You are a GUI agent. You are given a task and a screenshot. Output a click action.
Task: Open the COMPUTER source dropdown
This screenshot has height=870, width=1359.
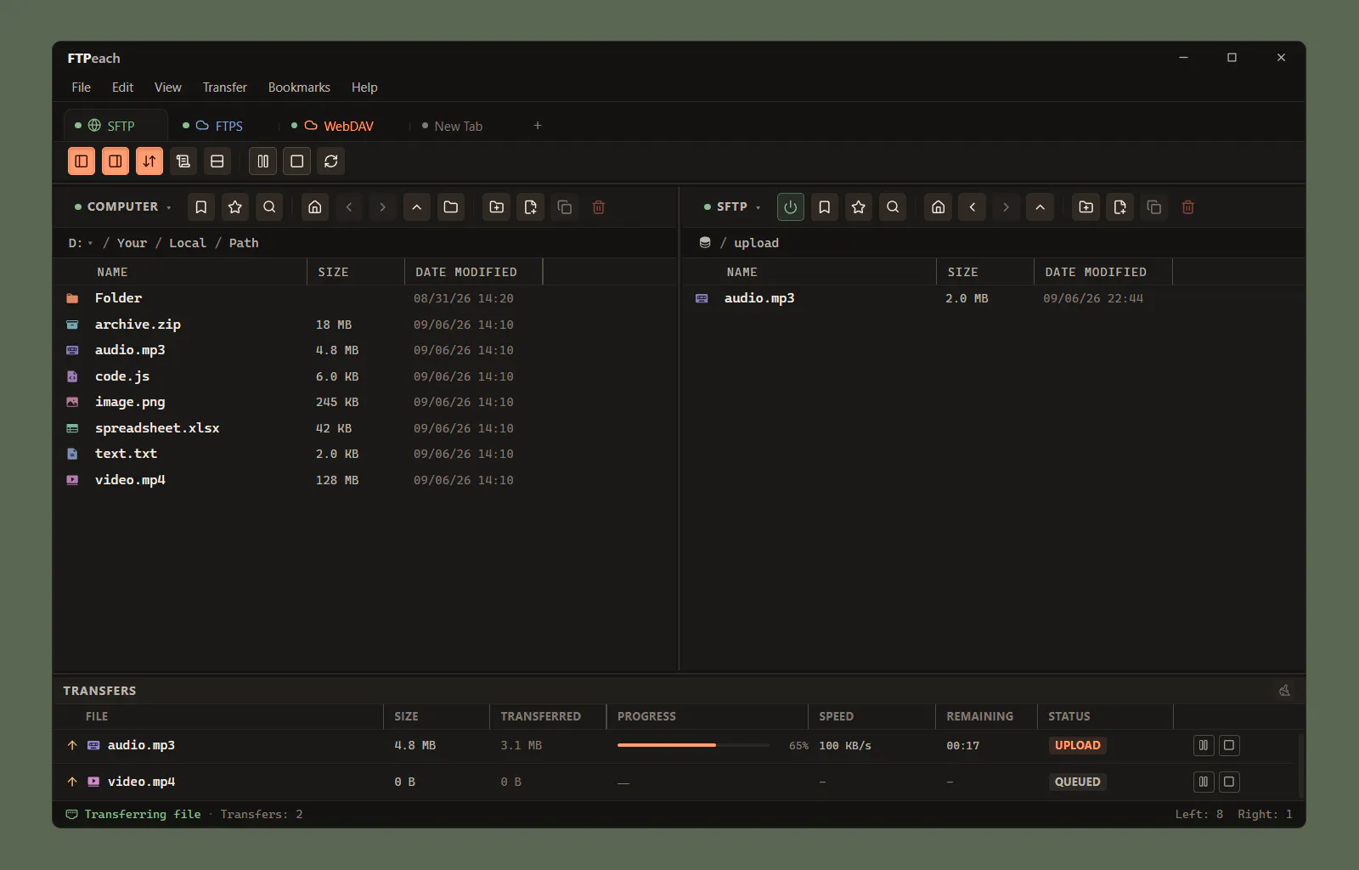tap(123, 207)
